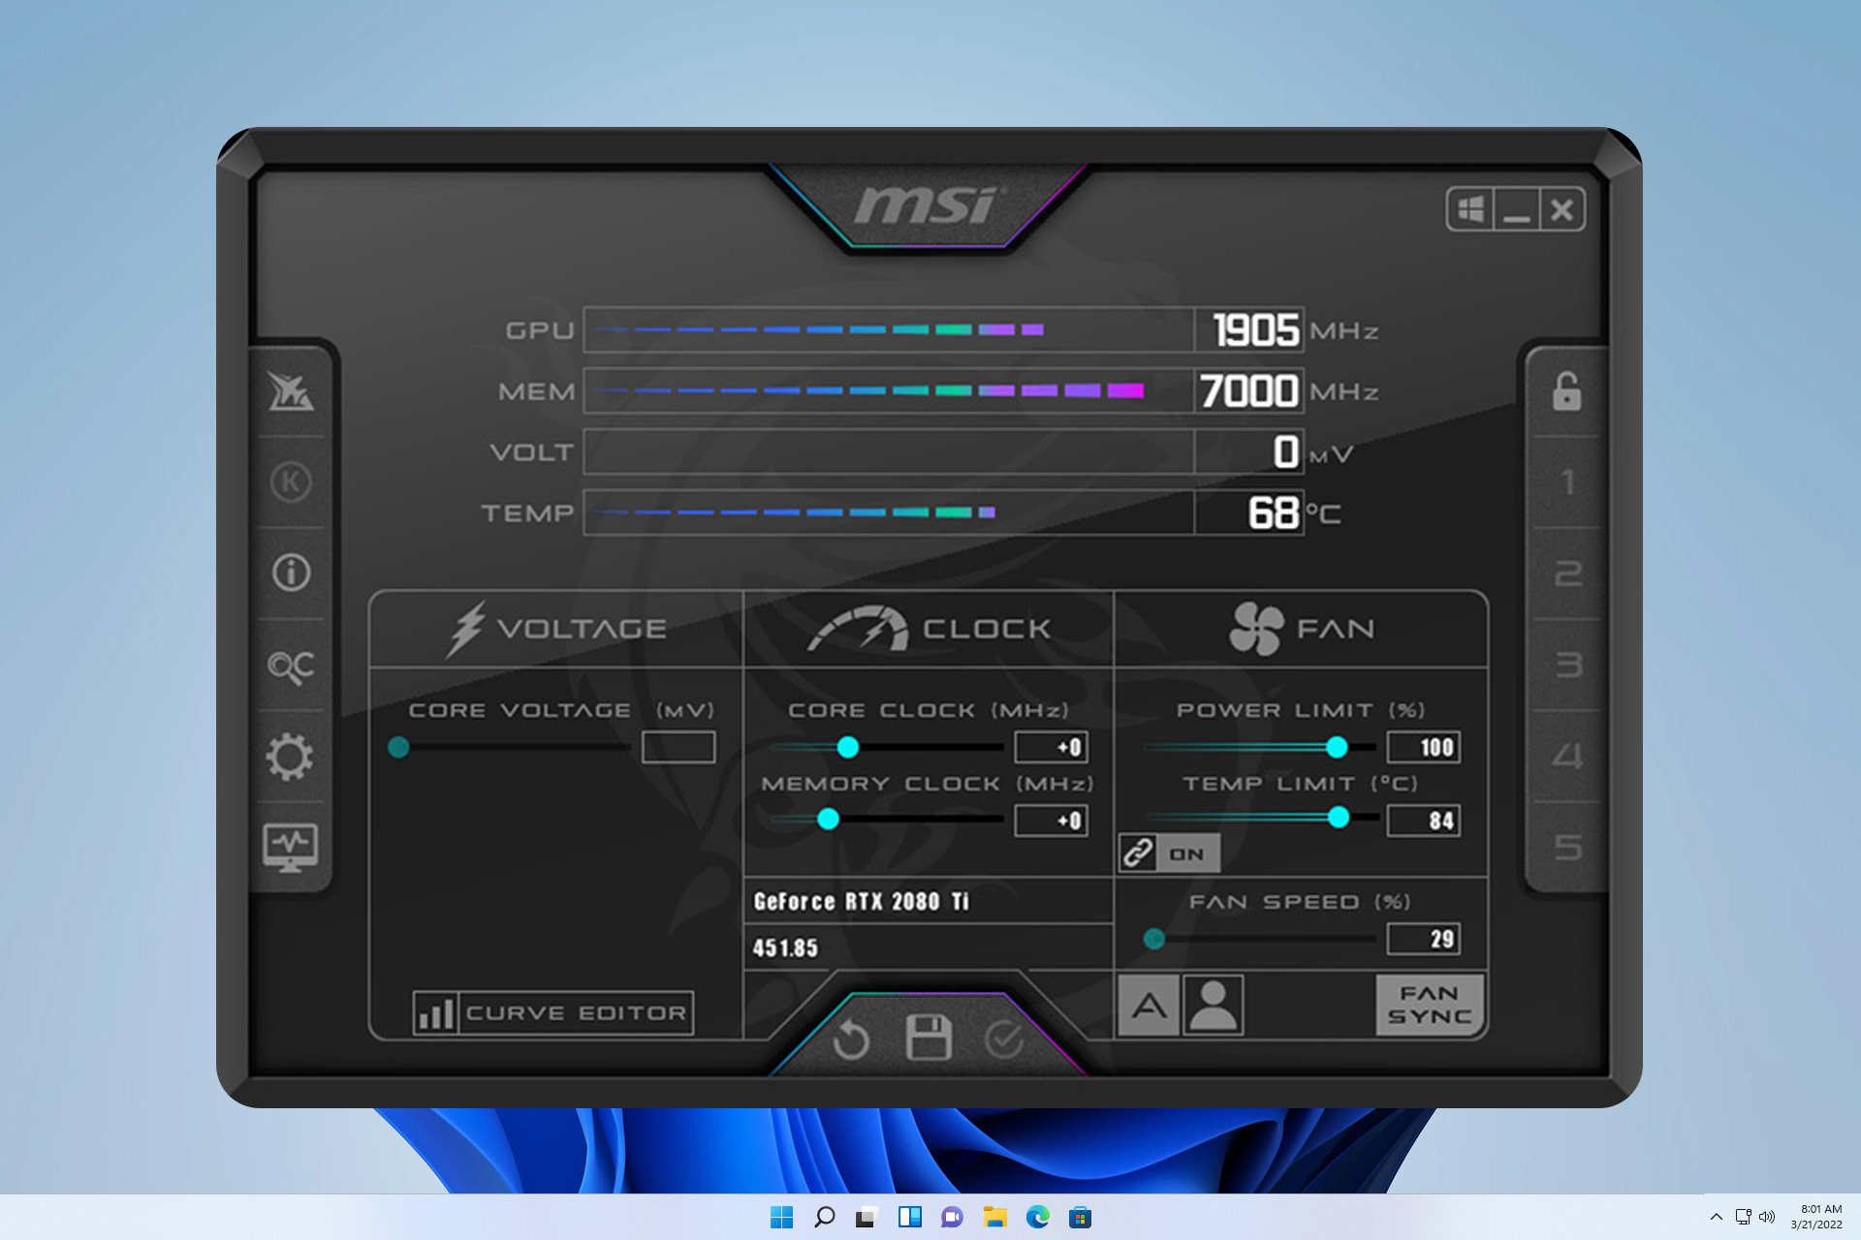Show hidden system tray icons
Screen dimensions: 1861x1240
[1717, 1217]
